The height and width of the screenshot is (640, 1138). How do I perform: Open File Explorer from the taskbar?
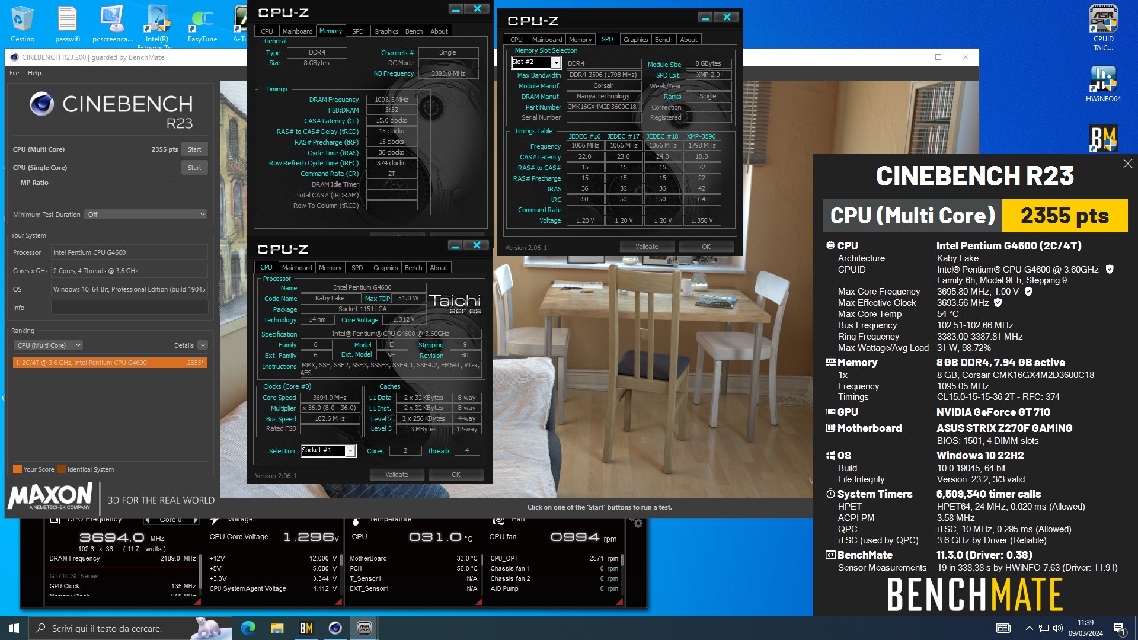click(x=277, y=628)
